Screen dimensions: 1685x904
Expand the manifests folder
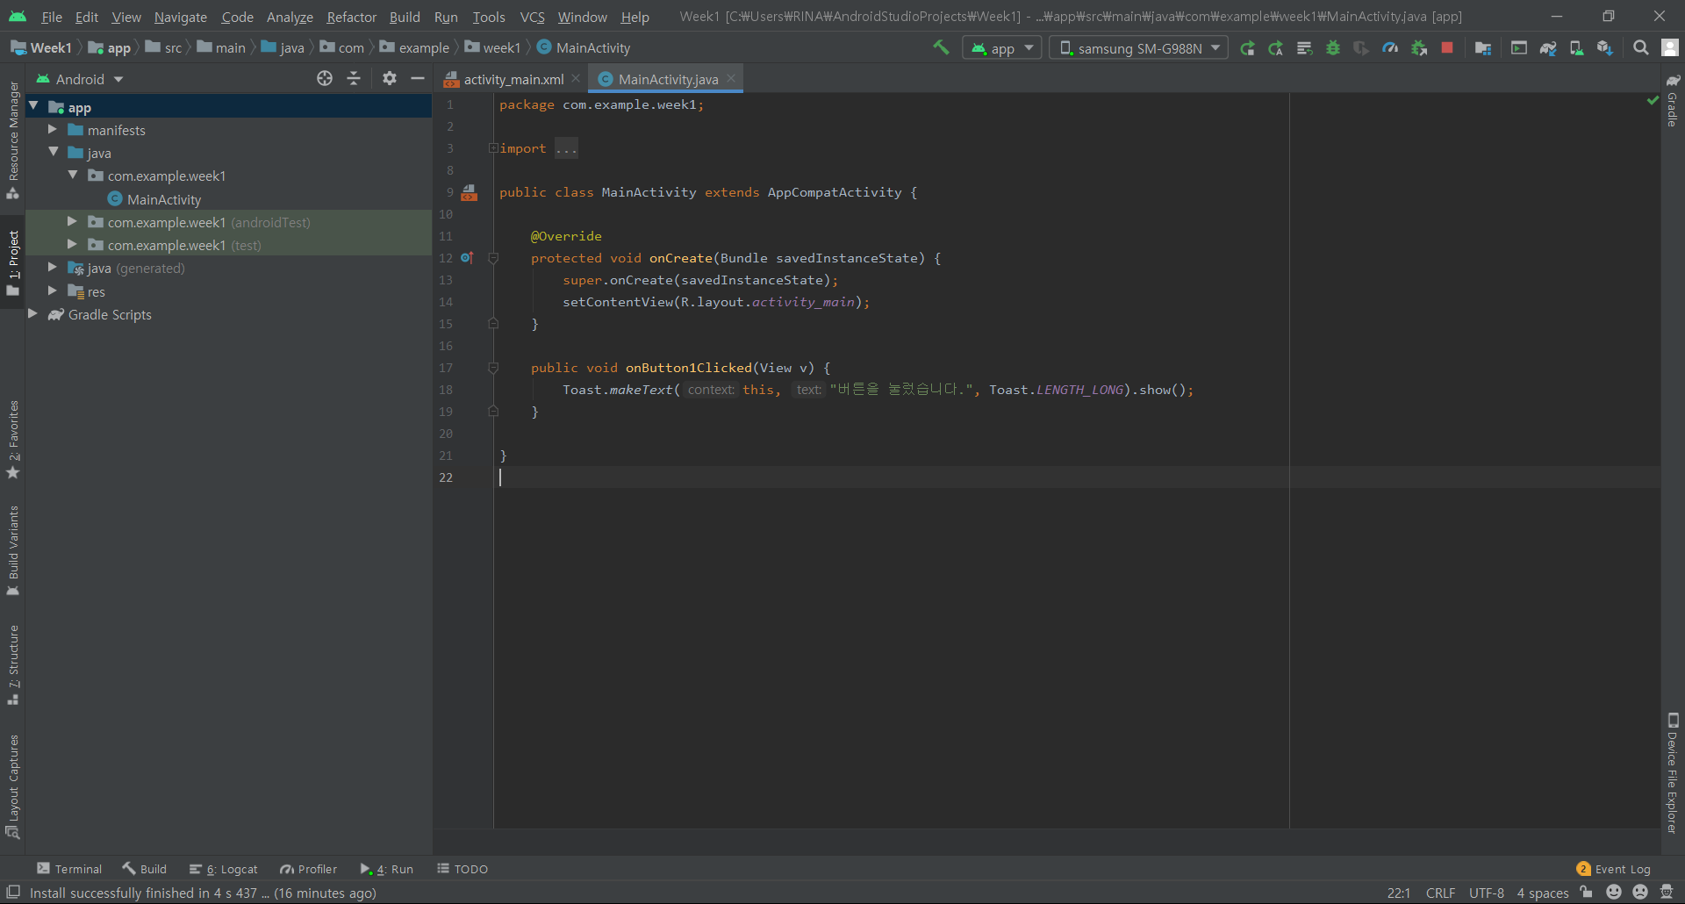(53, 129)
